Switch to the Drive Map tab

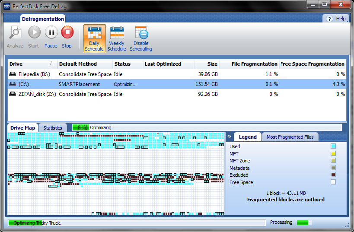coord(22,128)
